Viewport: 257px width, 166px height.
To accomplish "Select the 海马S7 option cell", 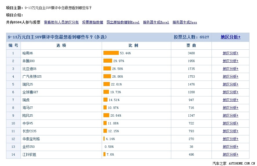I will [x=61, y=108].
